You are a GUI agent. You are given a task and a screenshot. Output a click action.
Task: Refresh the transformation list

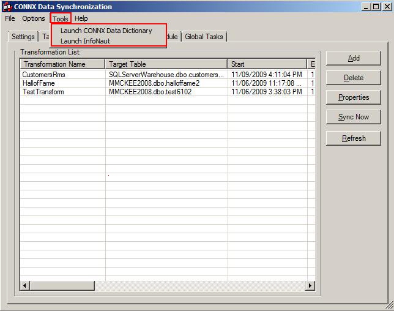coord(353,138)
